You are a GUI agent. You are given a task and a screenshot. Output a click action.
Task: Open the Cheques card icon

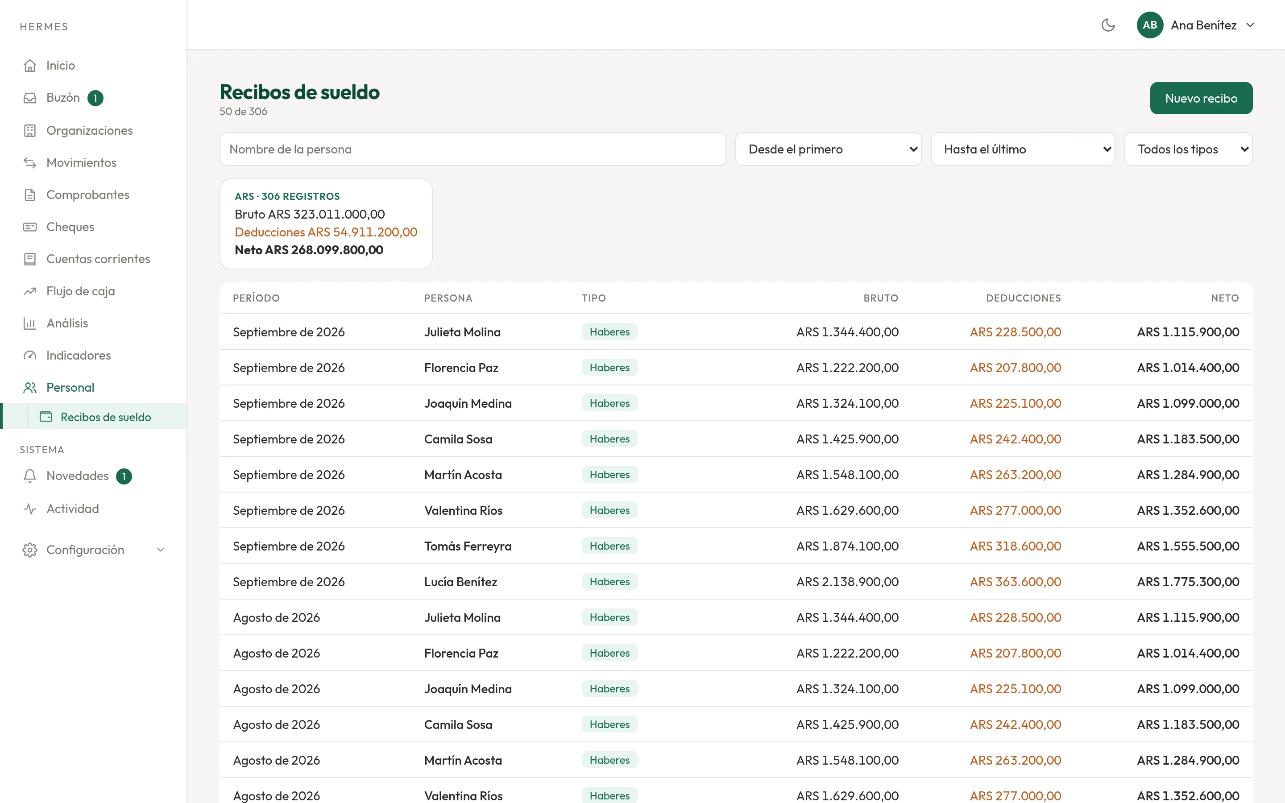(x=30, y=227)
